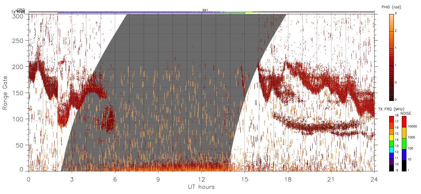421x194 pixels.
Task: Click the '2' label on the PHI0 scale
Action: click(x=396, y=31)
